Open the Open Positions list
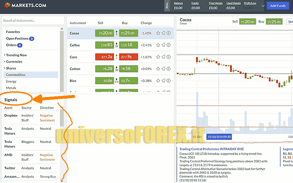 coord(17,39)
